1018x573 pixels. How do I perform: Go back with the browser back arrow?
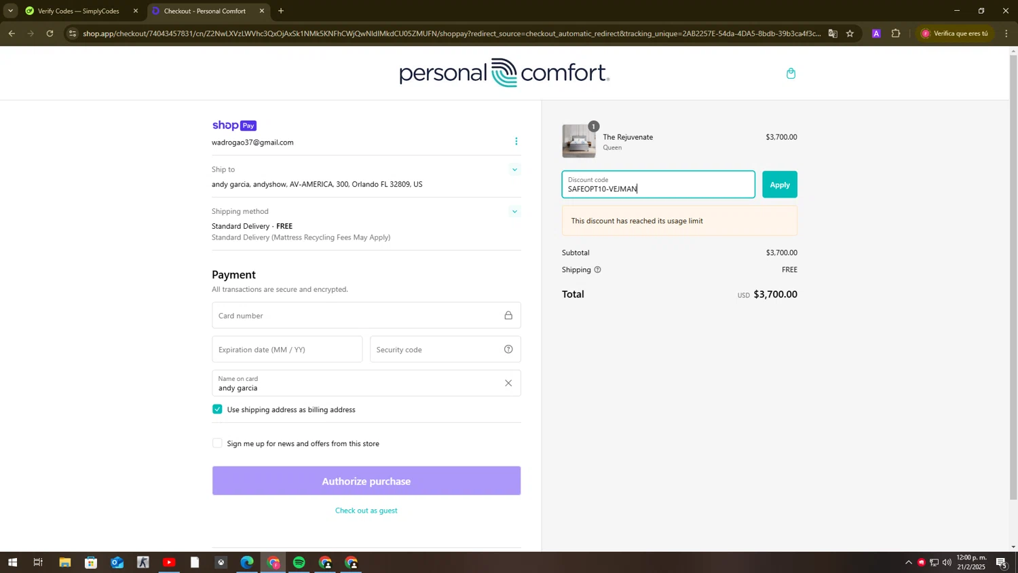pyautogui.click(x=12, y=33)
